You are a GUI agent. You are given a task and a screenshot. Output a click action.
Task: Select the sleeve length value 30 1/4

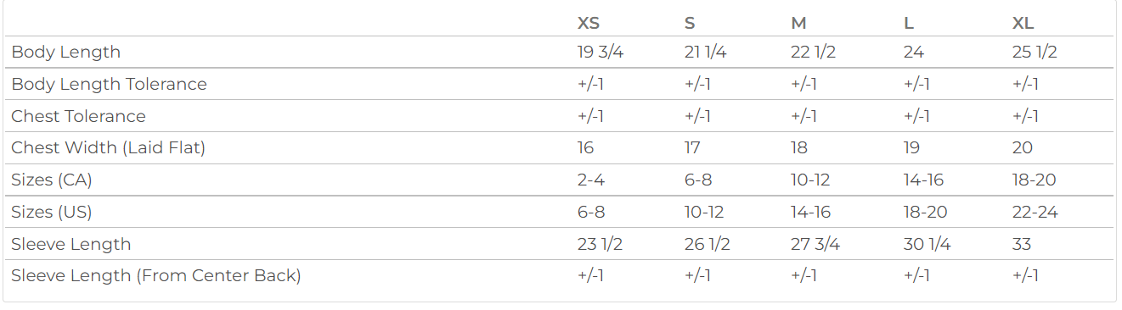(x=927, y=245)
